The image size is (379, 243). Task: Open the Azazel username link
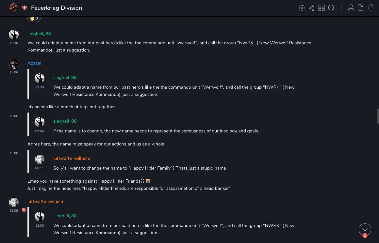coord(34,63)
